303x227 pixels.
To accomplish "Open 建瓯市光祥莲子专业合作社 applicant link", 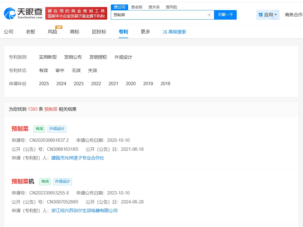I will pyautogui.click(x=77, y=158).
